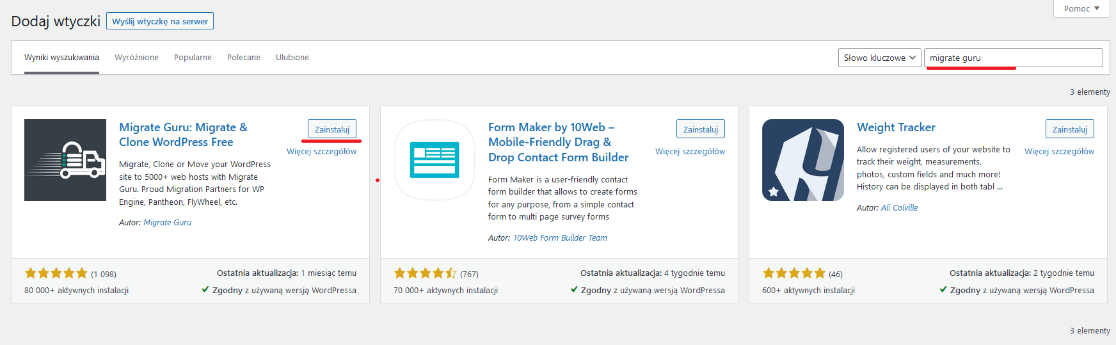Open the Migrate Guru: Migrate & Clone title link
Screen dimensions: 1116x345
pos(183,134)
